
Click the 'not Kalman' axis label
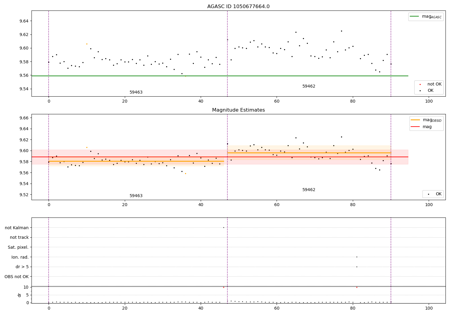[x=17, y=228]
